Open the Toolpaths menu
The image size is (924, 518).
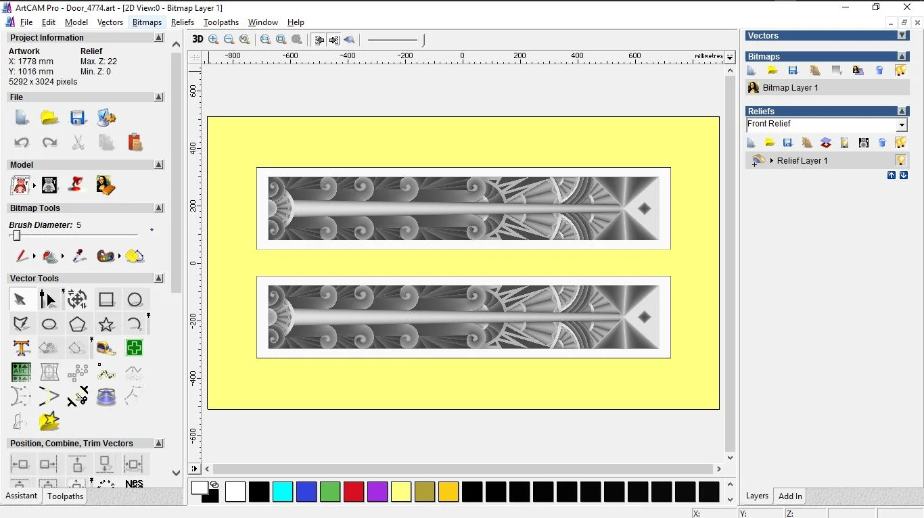[221, 22]
